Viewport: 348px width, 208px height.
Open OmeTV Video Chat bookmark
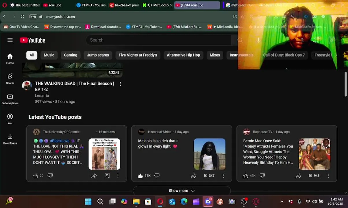point(22,27)
